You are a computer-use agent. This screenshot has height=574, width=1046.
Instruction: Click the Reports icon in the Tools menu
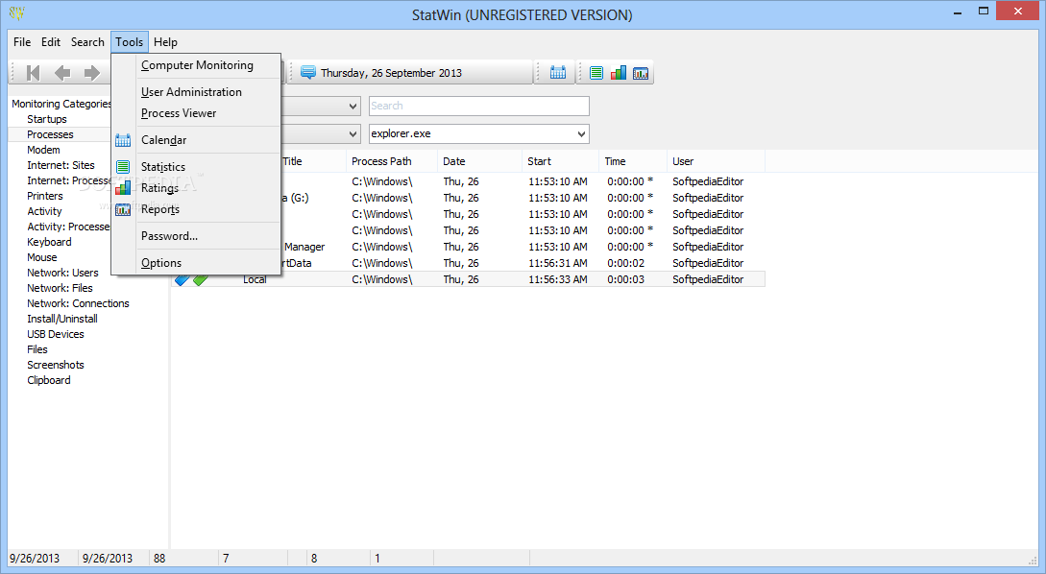[123, 209]
